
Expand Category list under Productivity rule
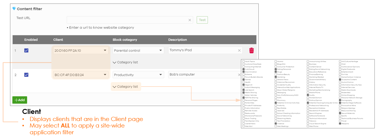click(125, 87)
